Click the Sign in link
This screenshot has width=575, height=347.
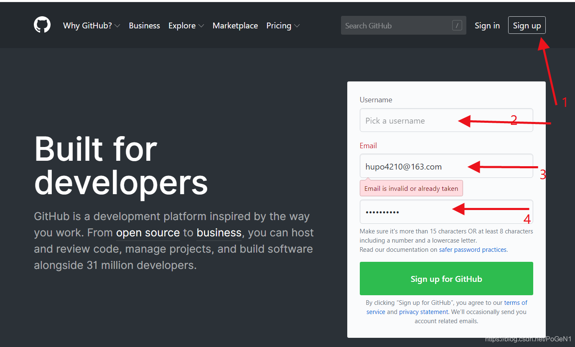(487, 25)
